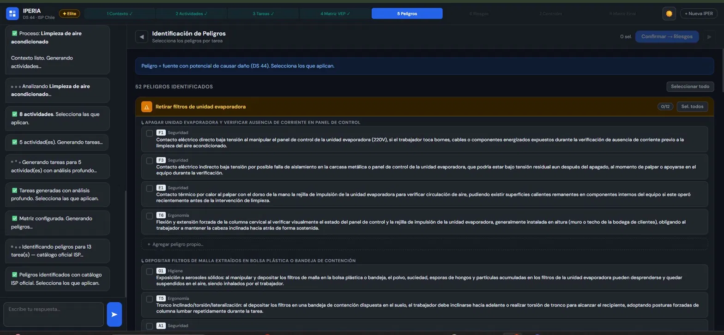Click the T5 hazard code badge
724x335 pixels.
(161, 298)
